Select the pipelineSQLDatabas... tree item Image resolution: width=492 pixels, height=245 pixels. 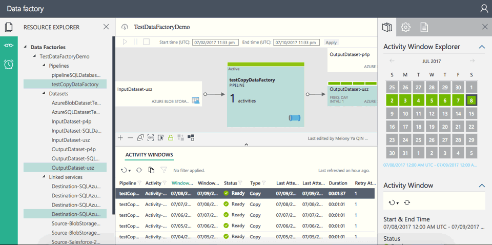[76, 75]
